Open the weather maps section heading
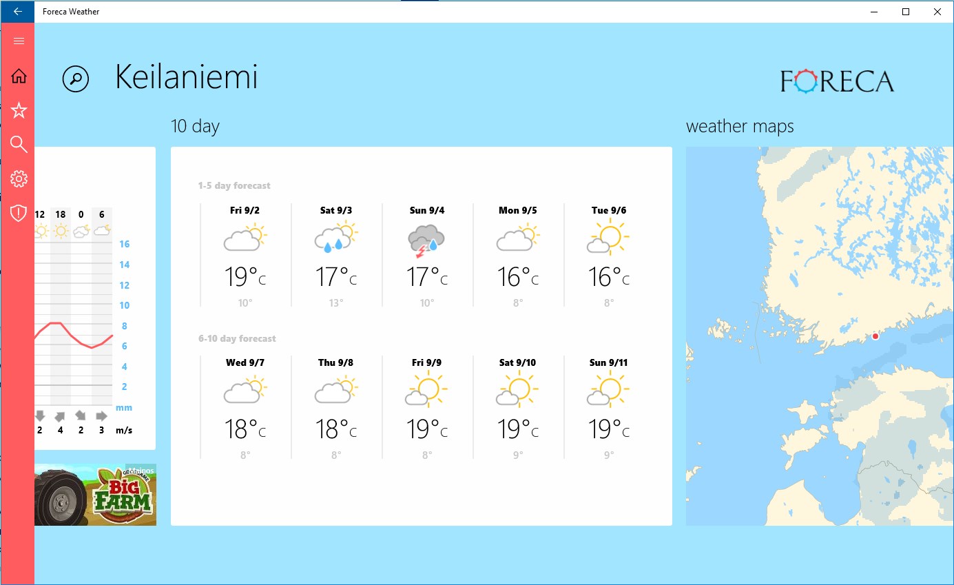 coord(740,127)
